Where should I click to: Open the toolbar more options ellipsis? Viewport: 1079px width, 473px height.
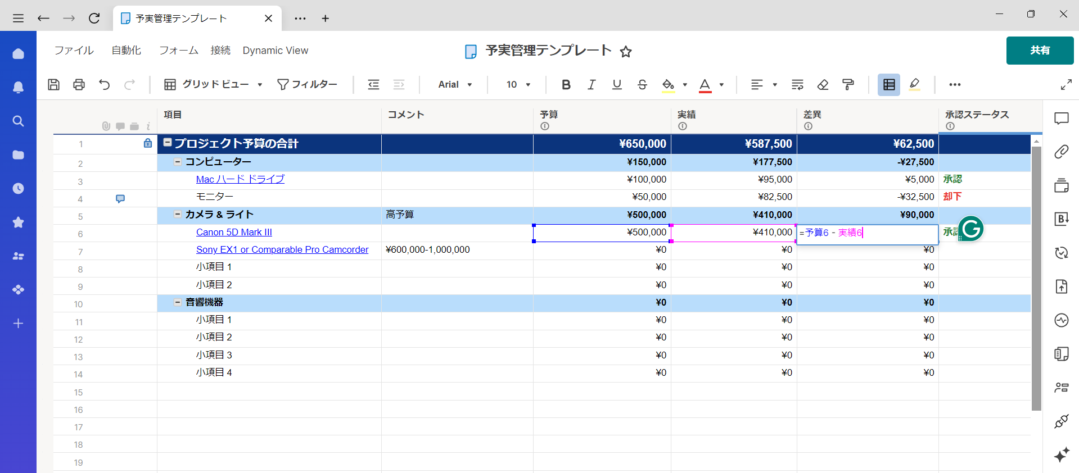(x=955, y=84)
